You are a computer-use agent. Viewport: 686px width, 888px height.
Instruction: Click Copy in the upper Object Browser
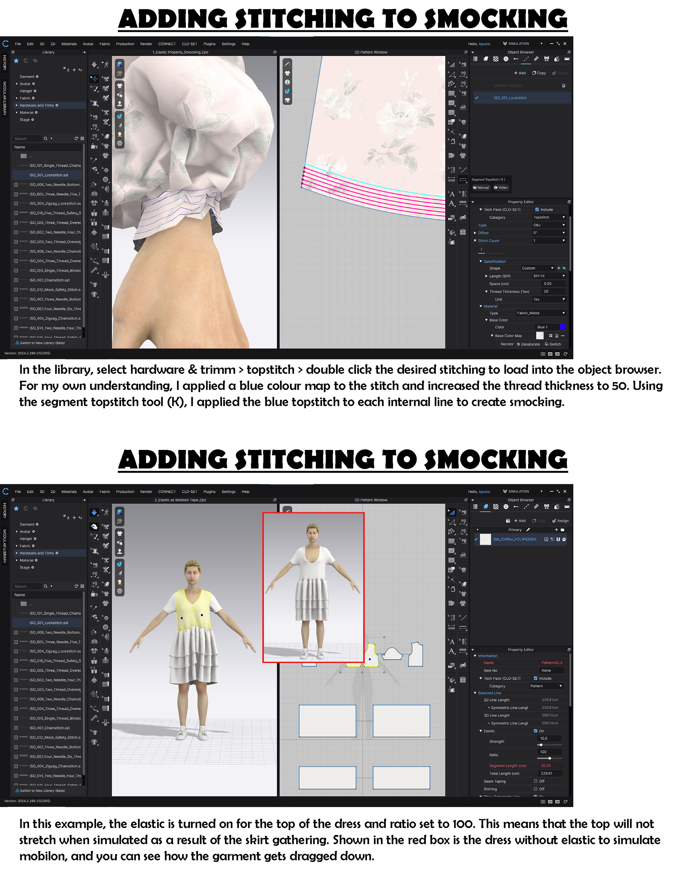tap(539, 73)
